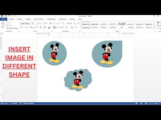
Task: Open Text Effects glowing A icon
Action: 41,27
